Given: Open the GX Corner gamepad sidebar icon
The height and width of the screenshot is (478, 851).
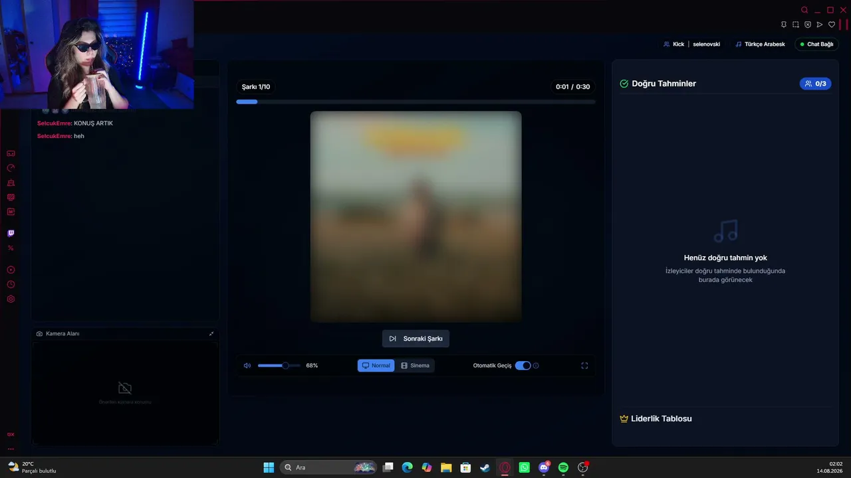Looking at the screenshot, I should coord(11,153).
